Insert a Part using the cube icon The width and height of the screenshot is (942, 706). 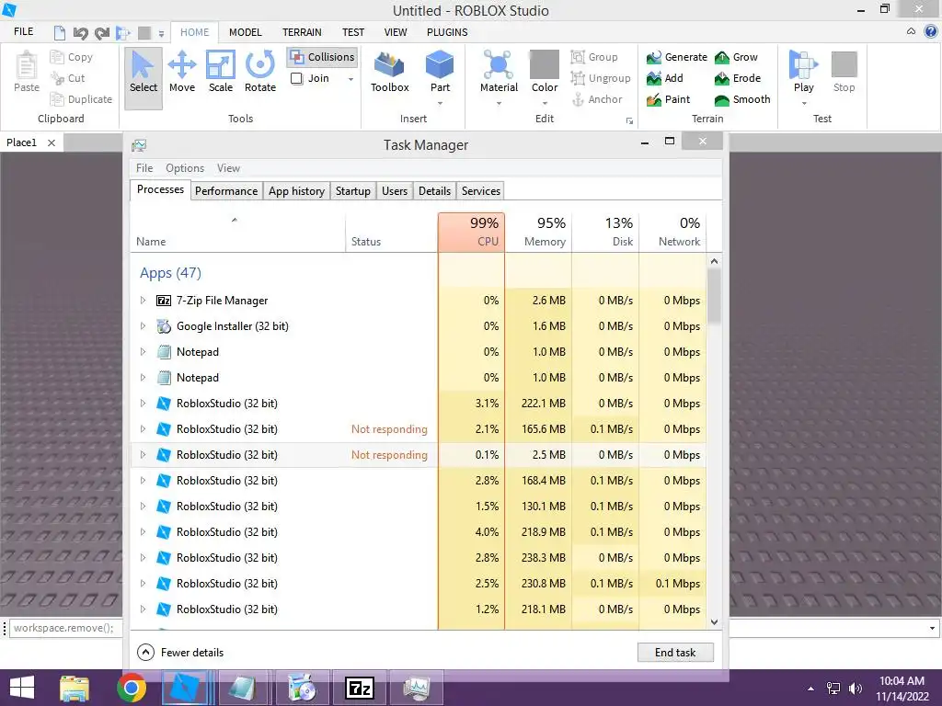pyautogui.click(x=440, y=65)
